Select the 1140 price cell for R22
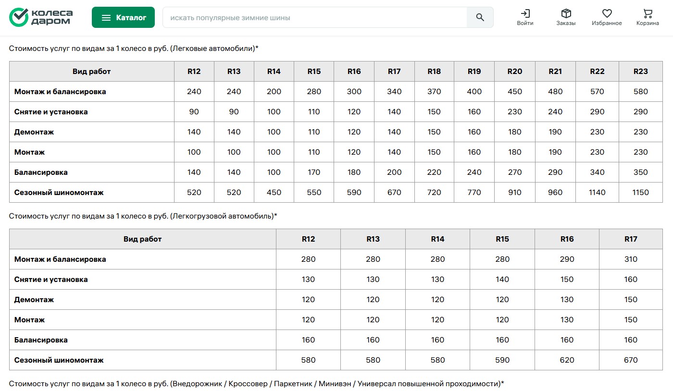Viewport: 673px width, 391px height. (597, 193)
